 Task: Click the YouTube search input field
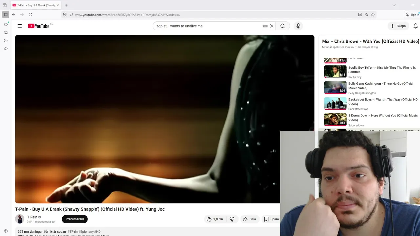(x=208, y=26)
